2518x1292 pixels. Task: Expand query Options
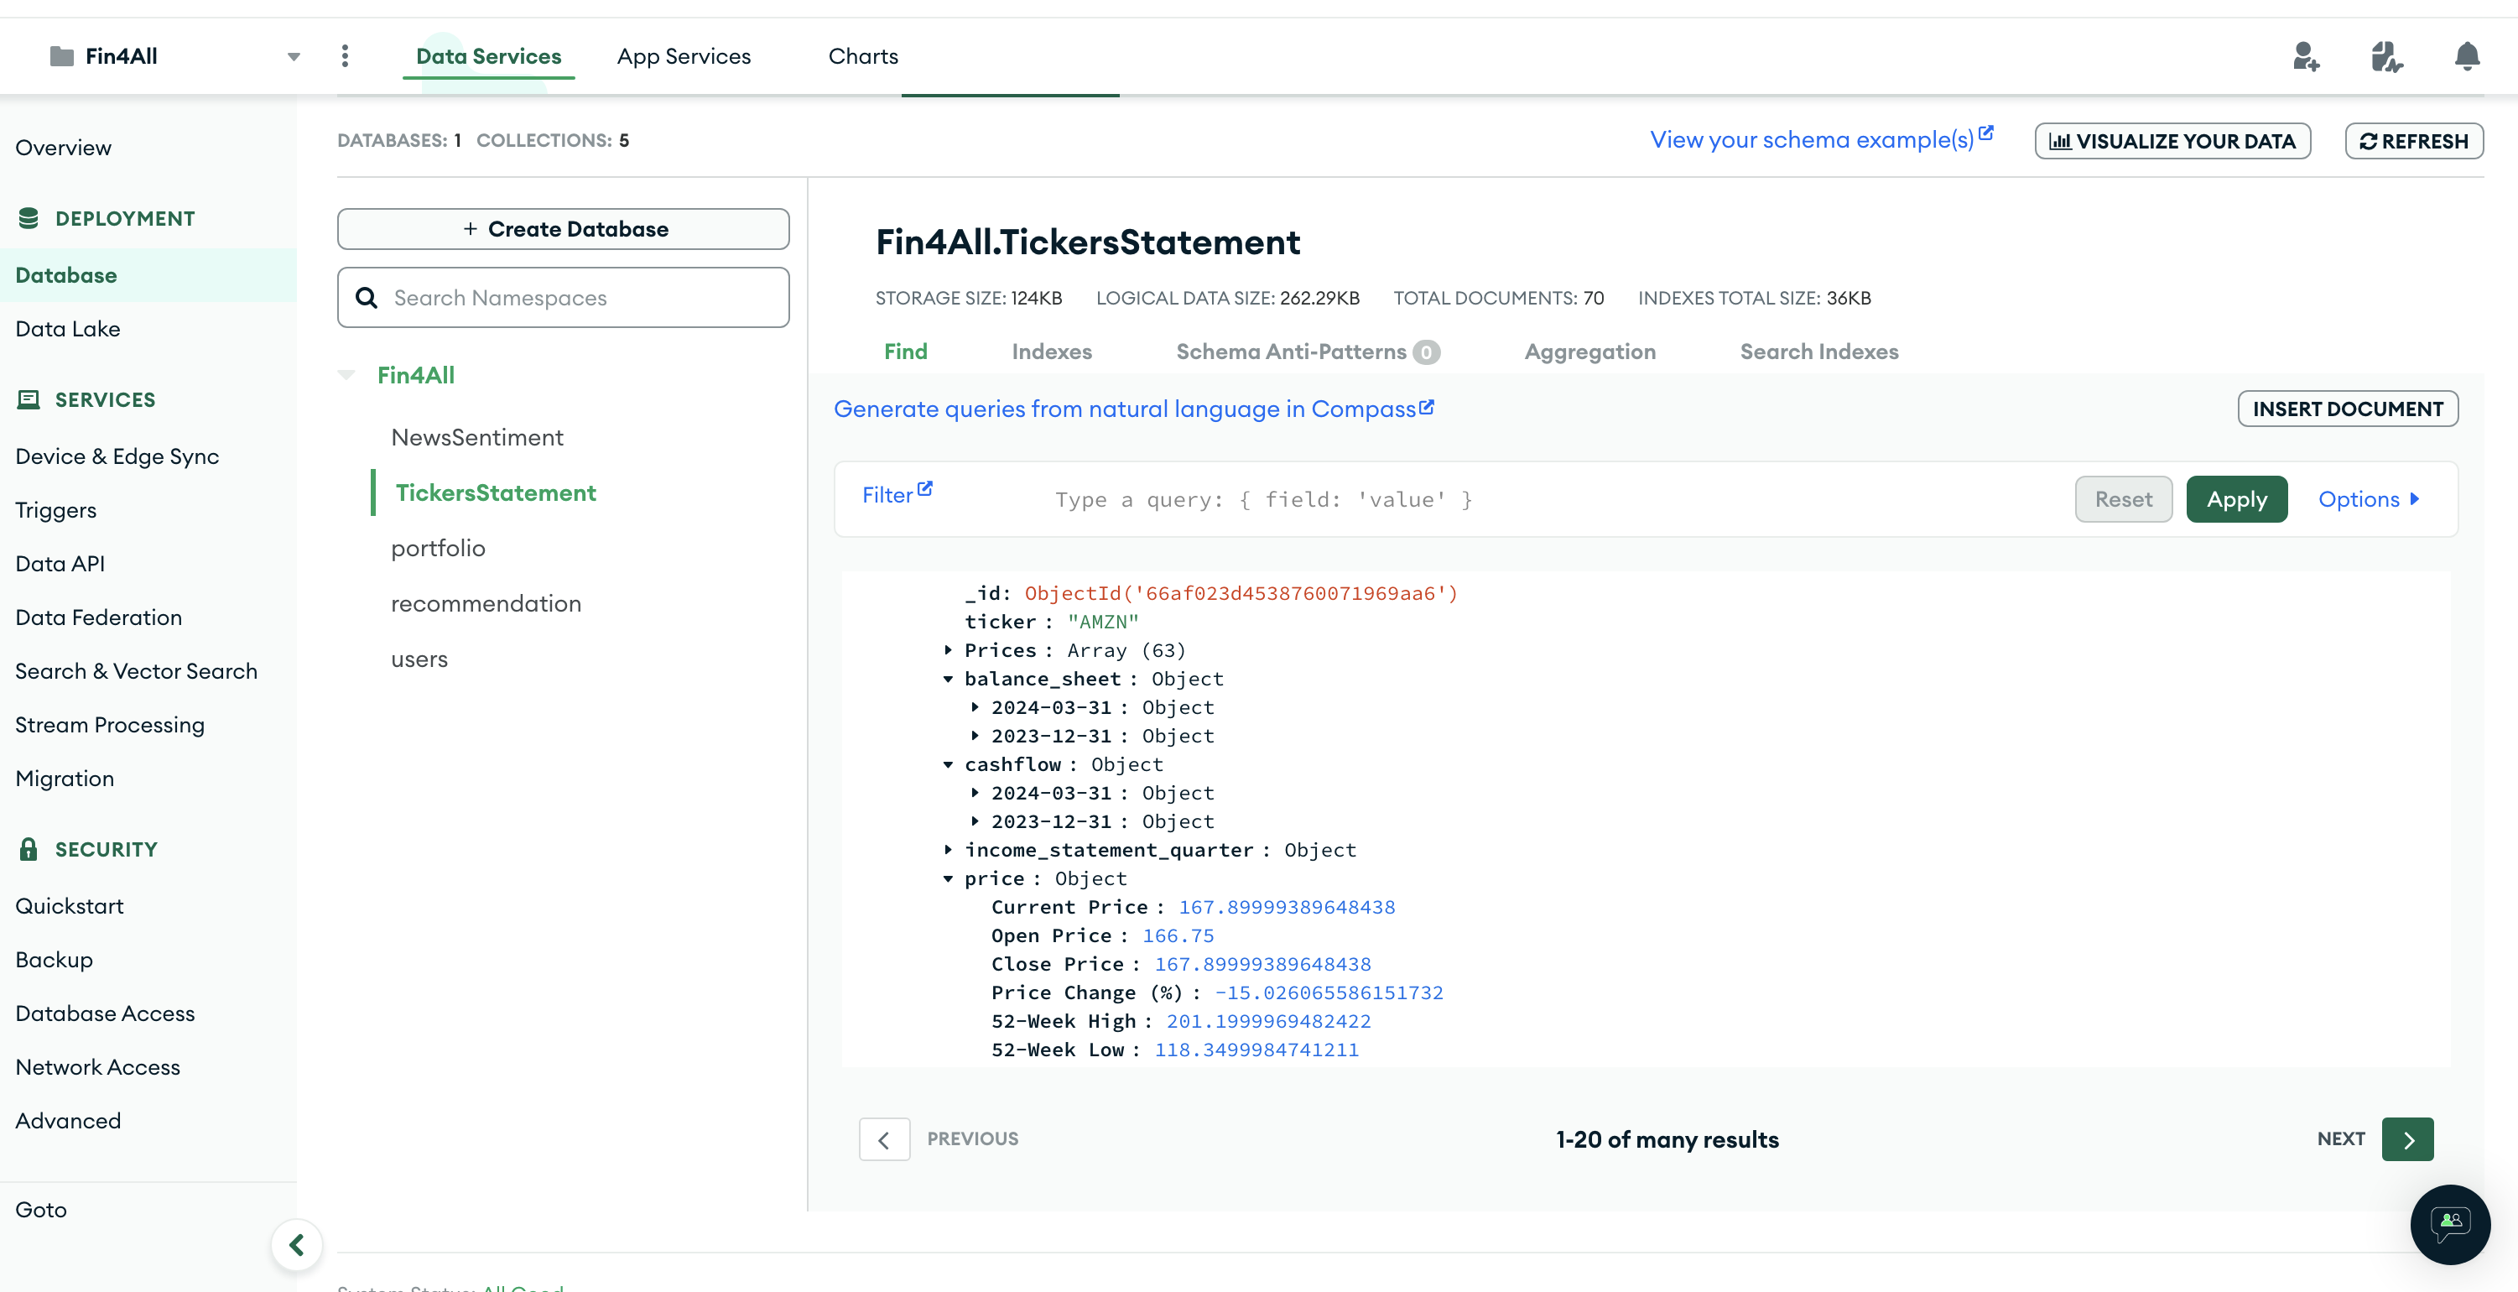point(2369,500)
